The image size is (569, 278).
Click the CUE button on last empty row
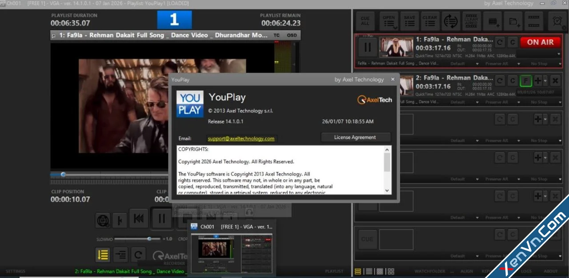[367, 239]
